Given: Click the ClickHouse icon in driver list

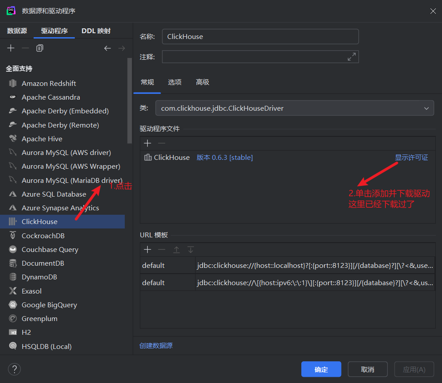Looking at the screenshot, I should pos(13,222).
